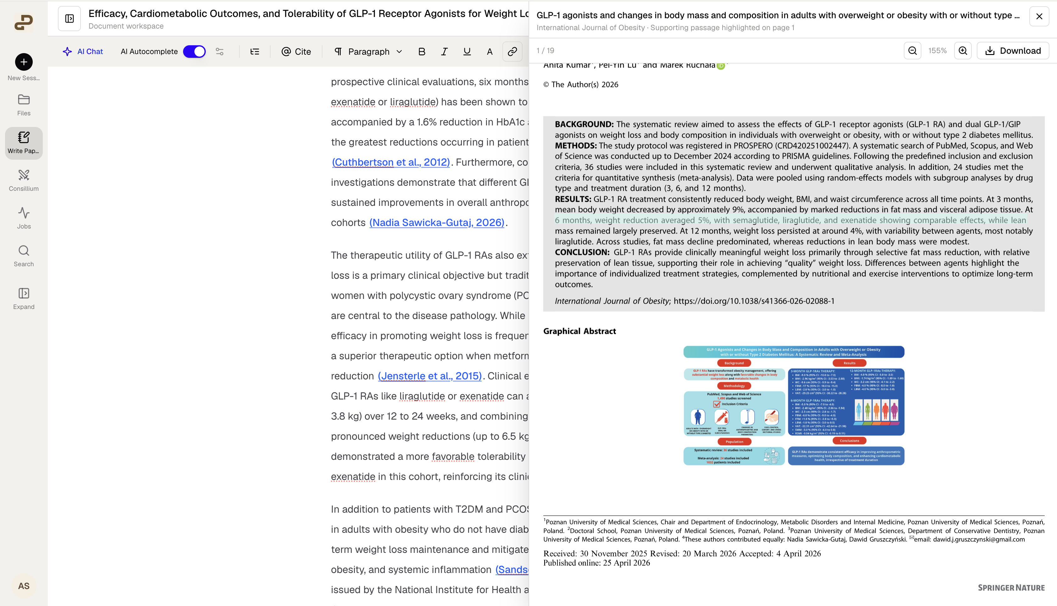The width and height of the screenshot is (1057, 606).
Task: Open the Files section
Action: 24,105
